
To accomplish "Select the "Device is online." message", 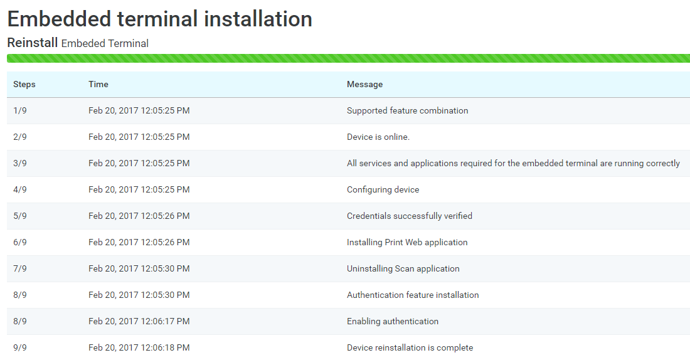I will point(378,137).
